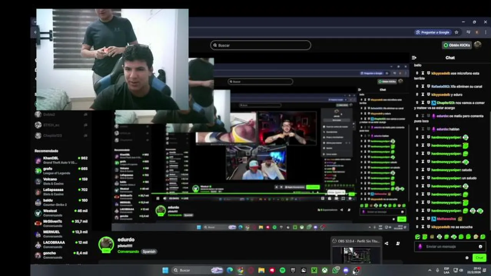
Task: Open emoji picker in chat input
Action: (480, 246)
